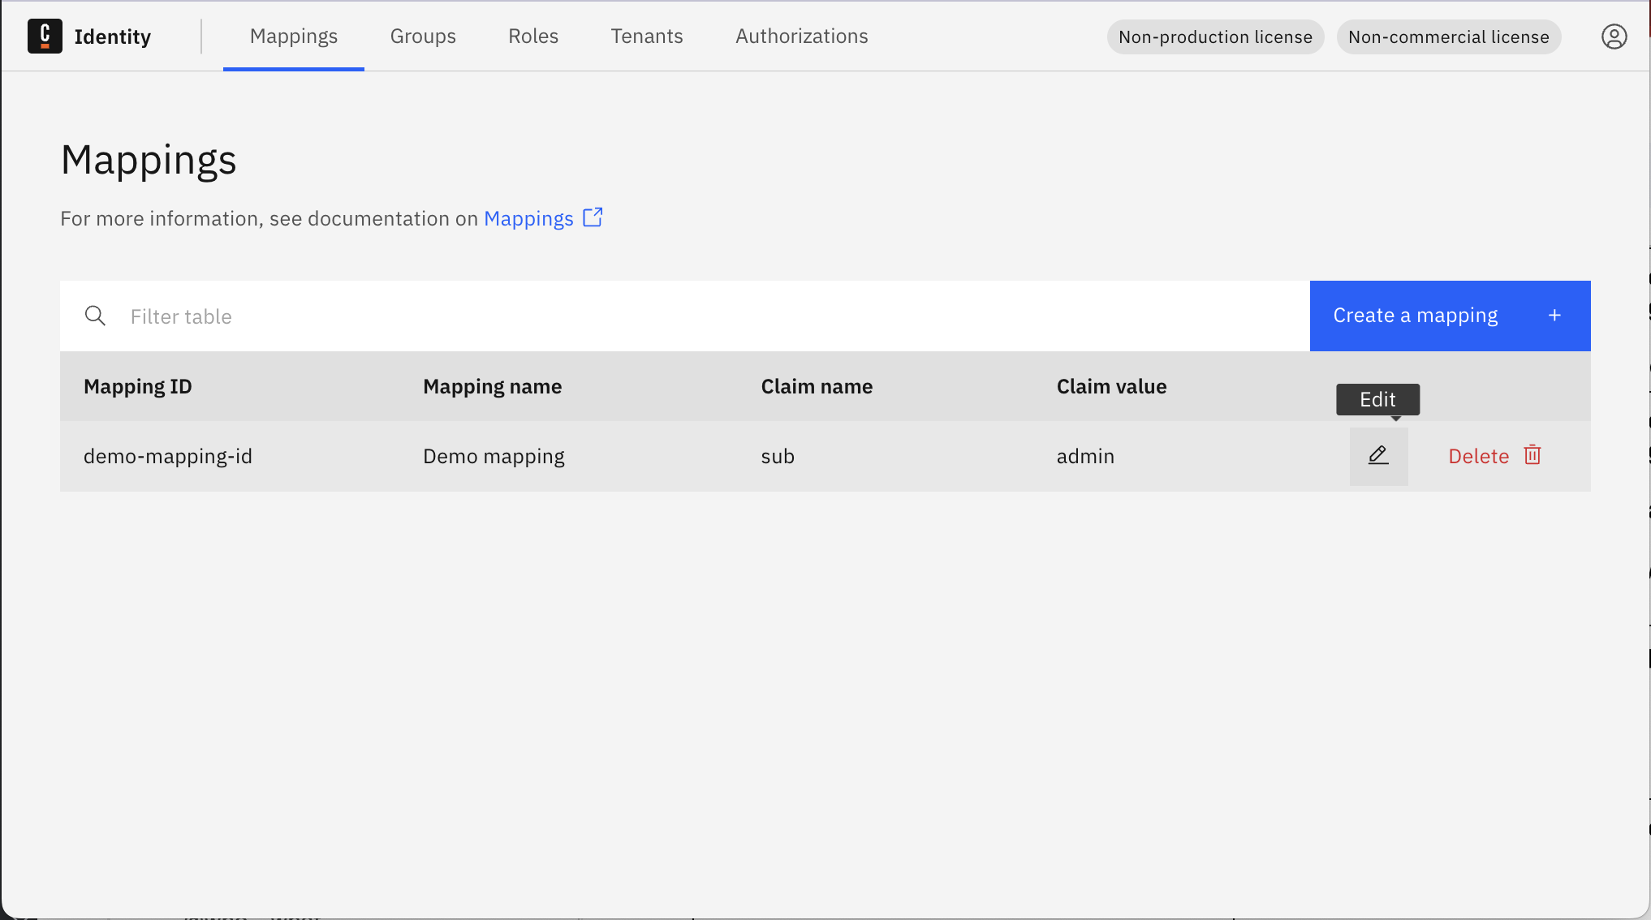Go to the Tenants tab
The height and width of the screenshot is (920, 1651).
pos(647,37)
